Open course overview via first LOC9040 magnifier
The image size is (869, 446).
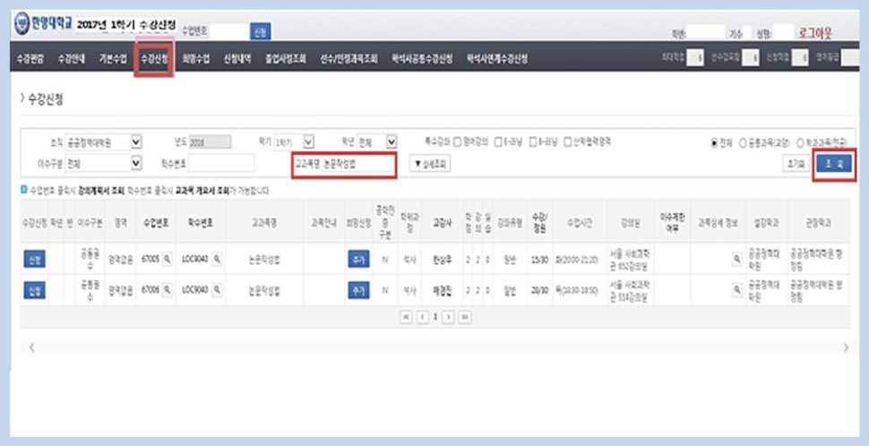[x=216, y=258]
